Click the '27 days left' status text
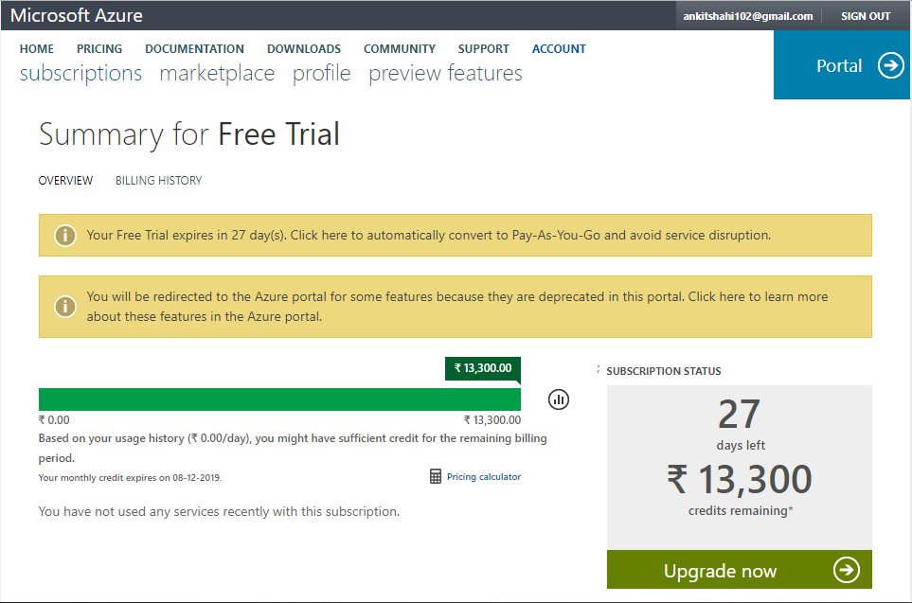This screenshot has width=912, height=603. click(x=740, y=424)
